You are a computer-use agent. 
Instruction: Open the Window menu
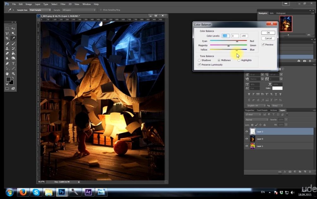[87, 4]
